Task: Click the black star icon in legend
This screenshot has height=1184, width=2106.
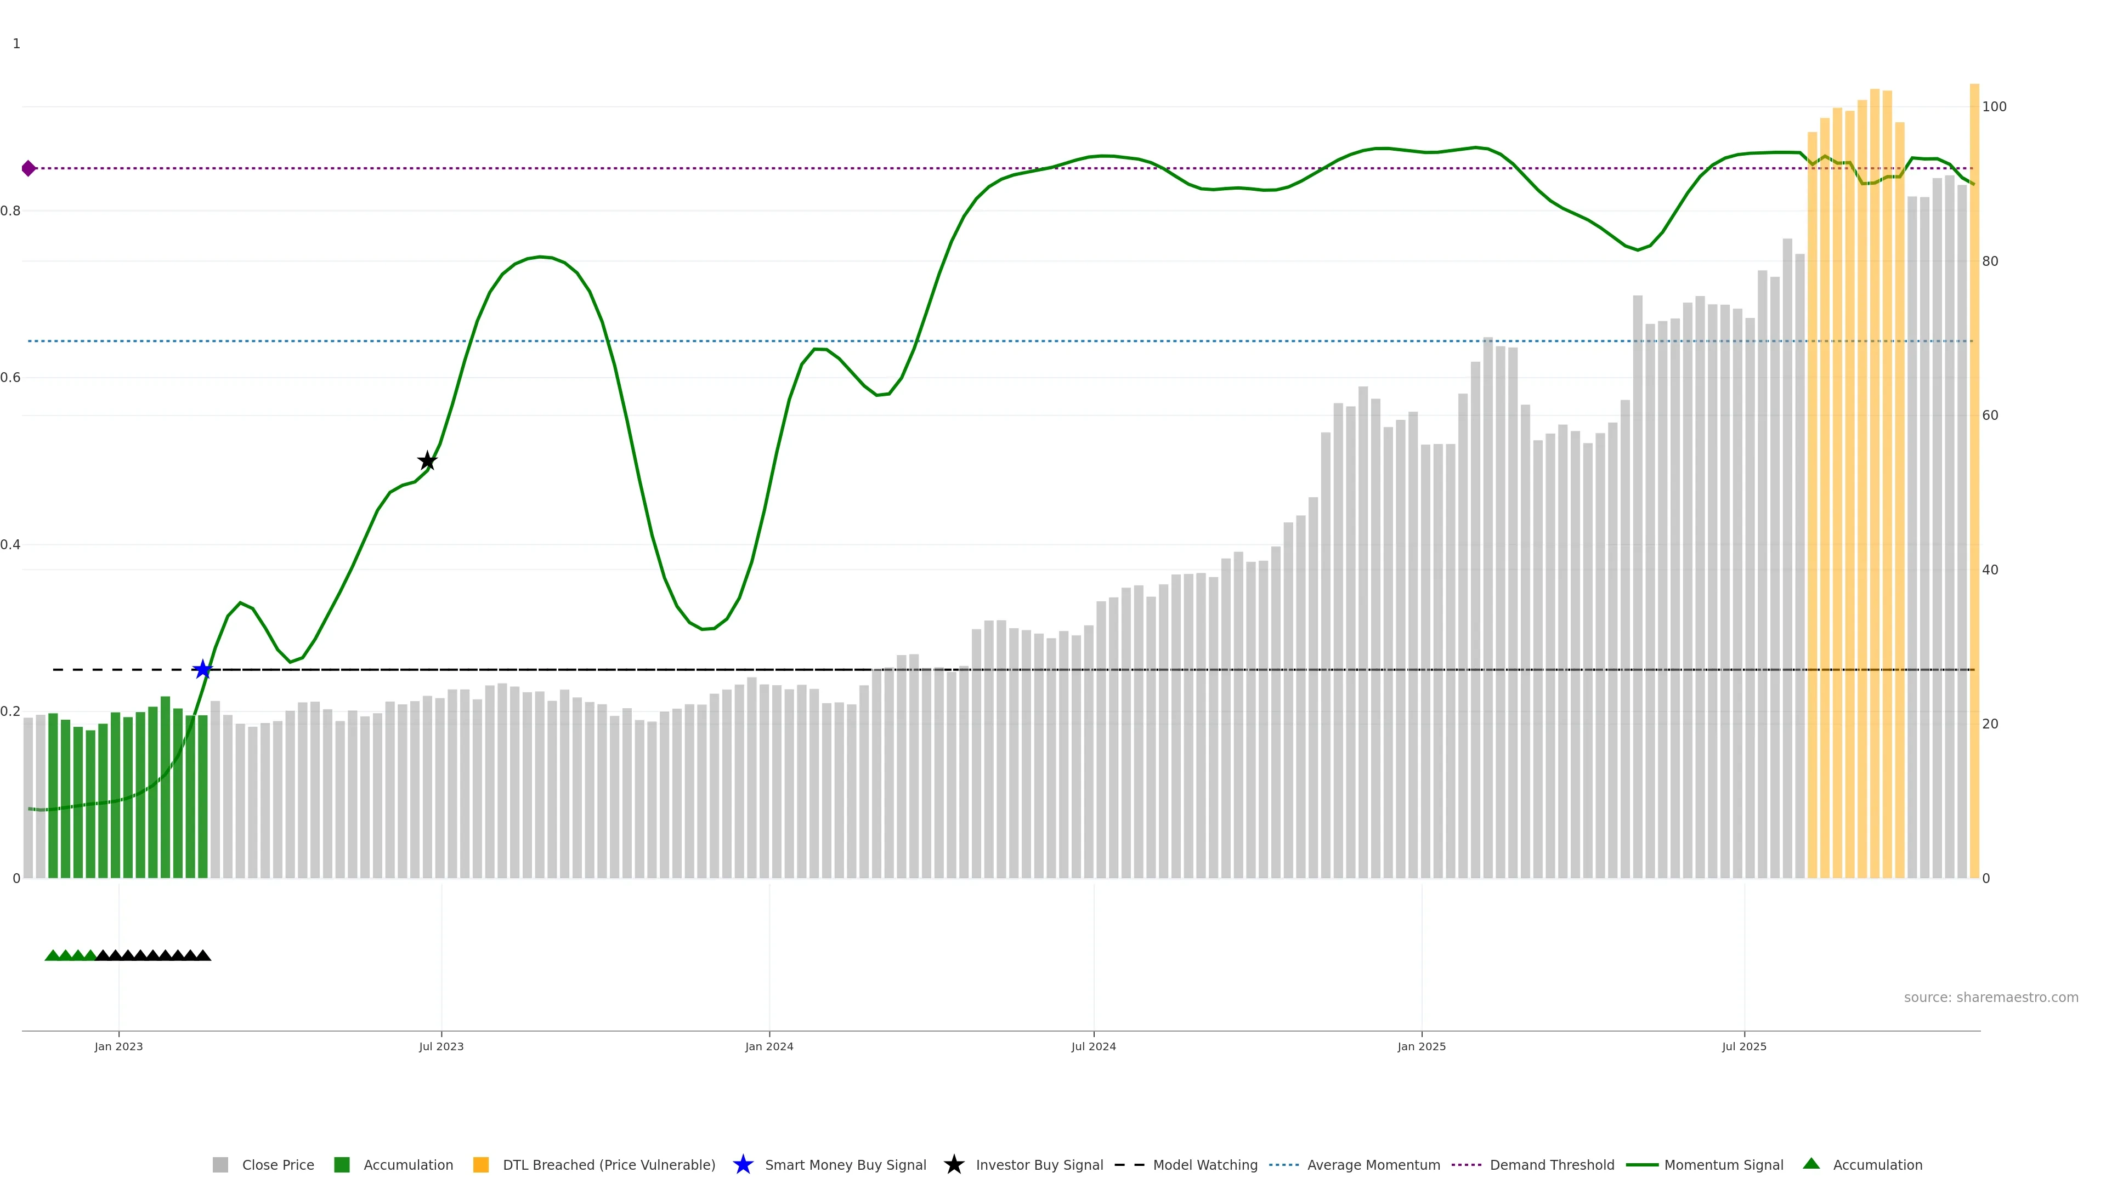Action: point(953,1165)
